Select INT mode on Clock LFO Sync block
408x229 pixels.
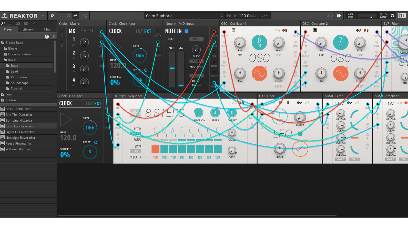tap(89, 104)
